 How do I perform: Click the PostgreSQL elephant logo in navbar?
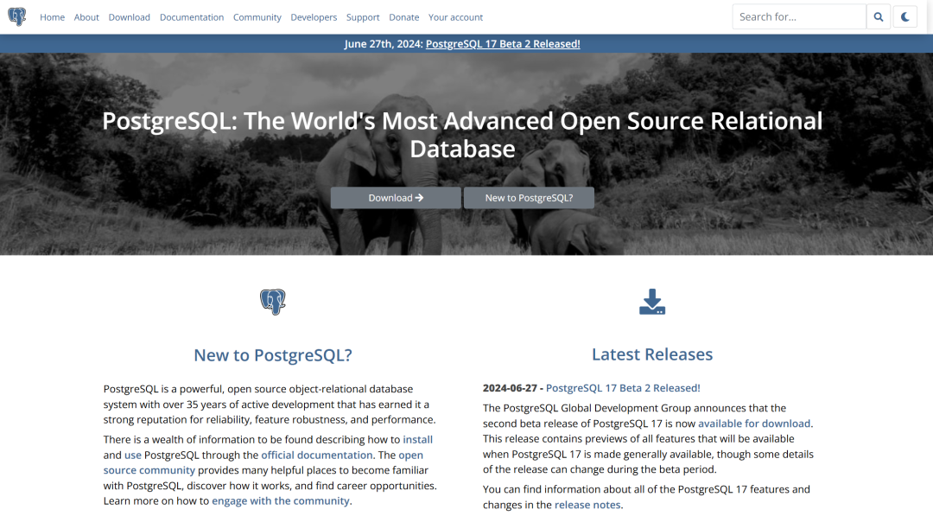[x=17, y=16]
